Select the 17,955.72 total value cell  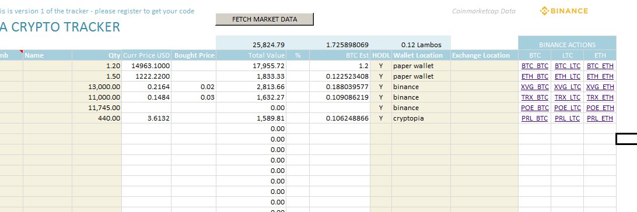point(251,66)
